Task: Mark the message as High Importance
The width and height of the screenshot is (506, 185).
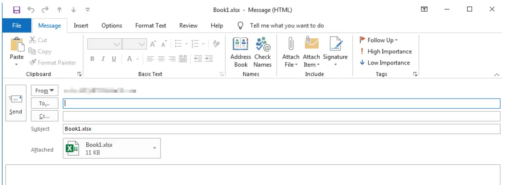Action: pyautogui.click(x=386, y=51)
